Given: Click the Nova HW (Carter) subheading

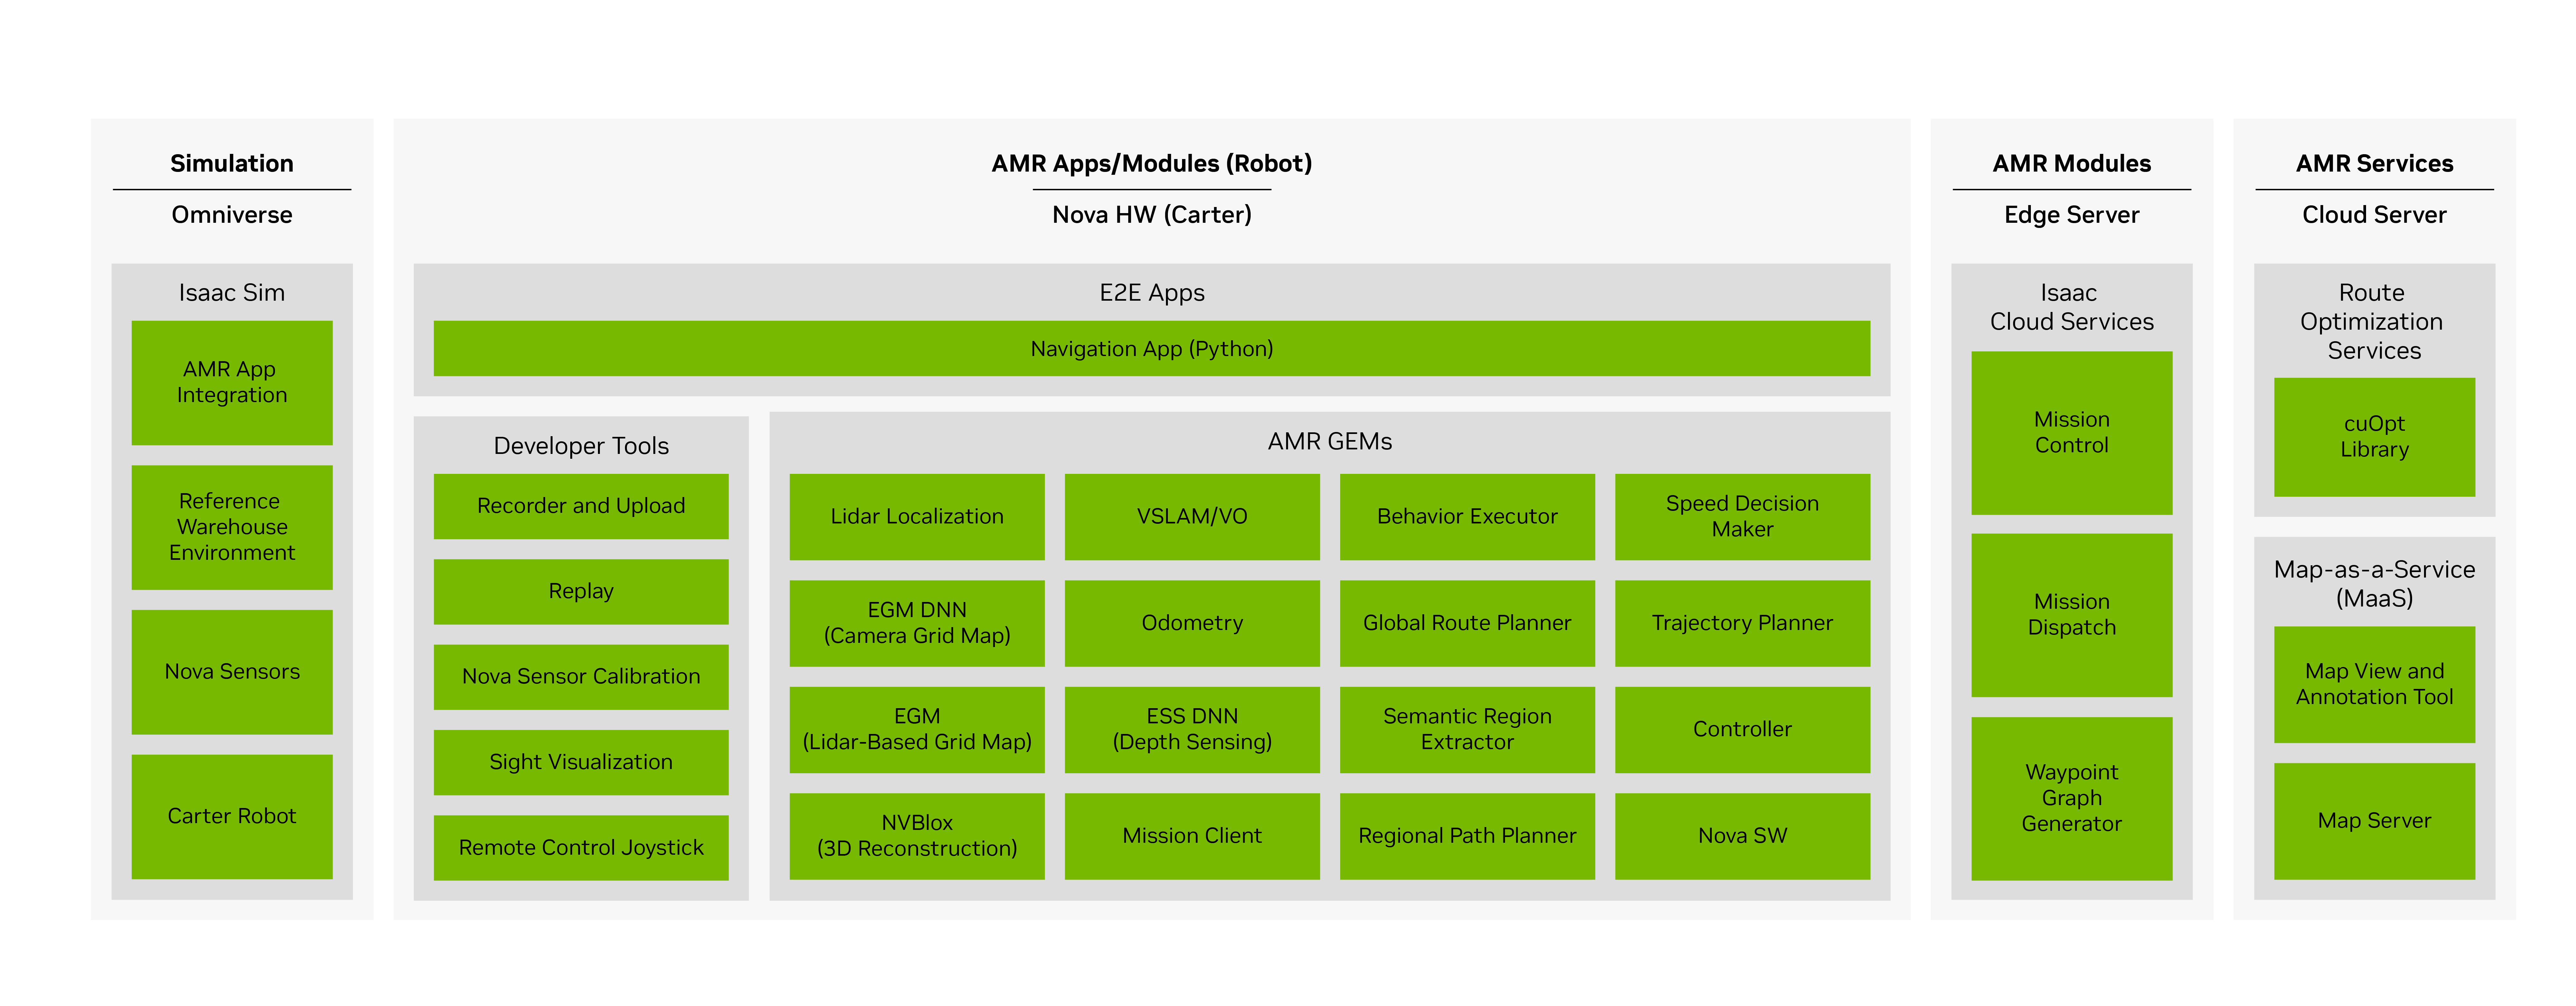Looking at the screenshot, I should 1152,215.
